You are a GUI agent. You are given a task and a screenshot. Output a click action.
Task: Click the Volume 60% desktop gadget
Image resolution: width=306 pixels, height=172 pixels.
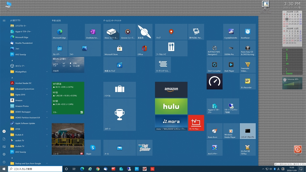click(292, 83)
